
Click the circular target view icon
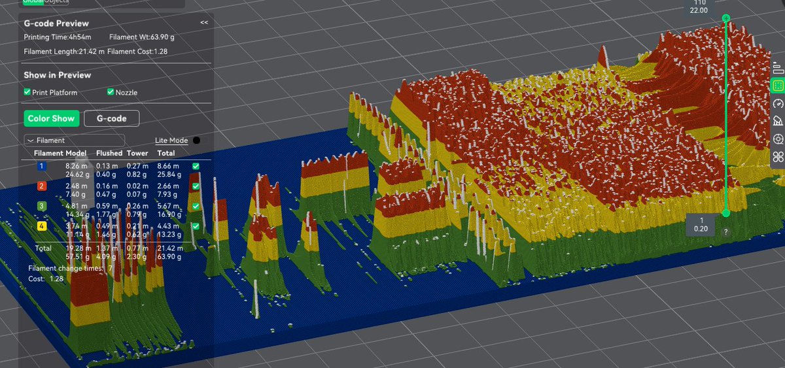coord(778,139)
